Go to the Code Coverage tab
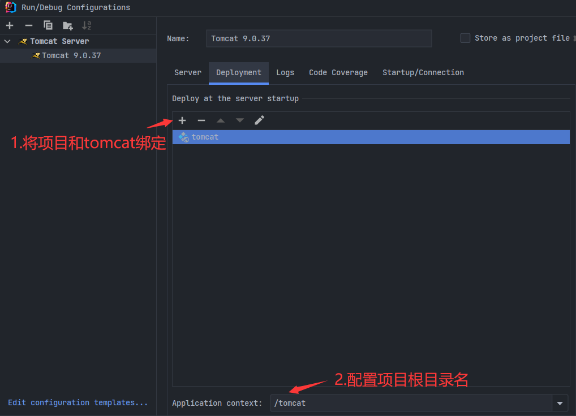 coord(338,73)
